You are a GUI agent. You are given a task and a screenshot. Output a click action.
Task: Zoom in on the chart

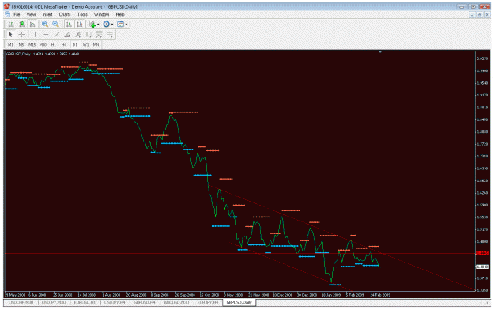(45, 25)
